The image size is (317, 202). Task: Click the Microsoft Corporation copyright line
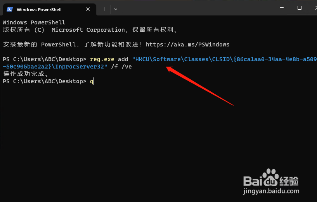(x=90, y=30)
